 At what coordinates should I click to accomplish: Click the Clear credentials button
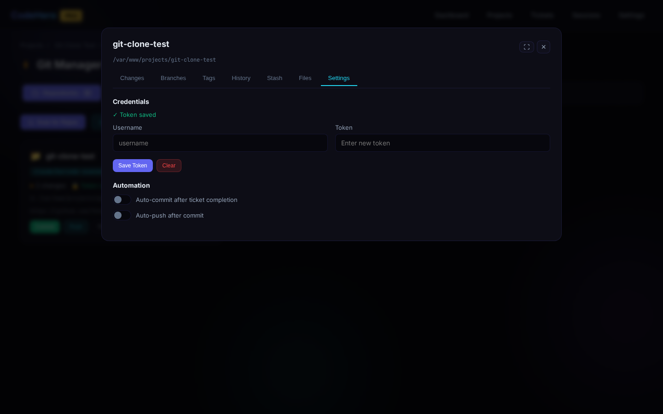[169, 166]
